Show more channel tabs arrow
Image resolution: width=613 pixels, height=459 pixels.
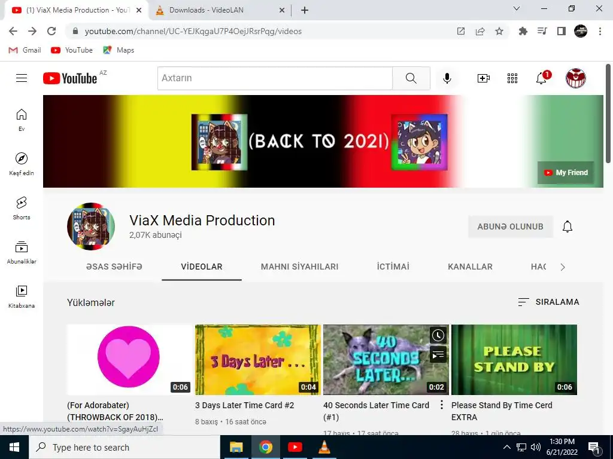563,267
